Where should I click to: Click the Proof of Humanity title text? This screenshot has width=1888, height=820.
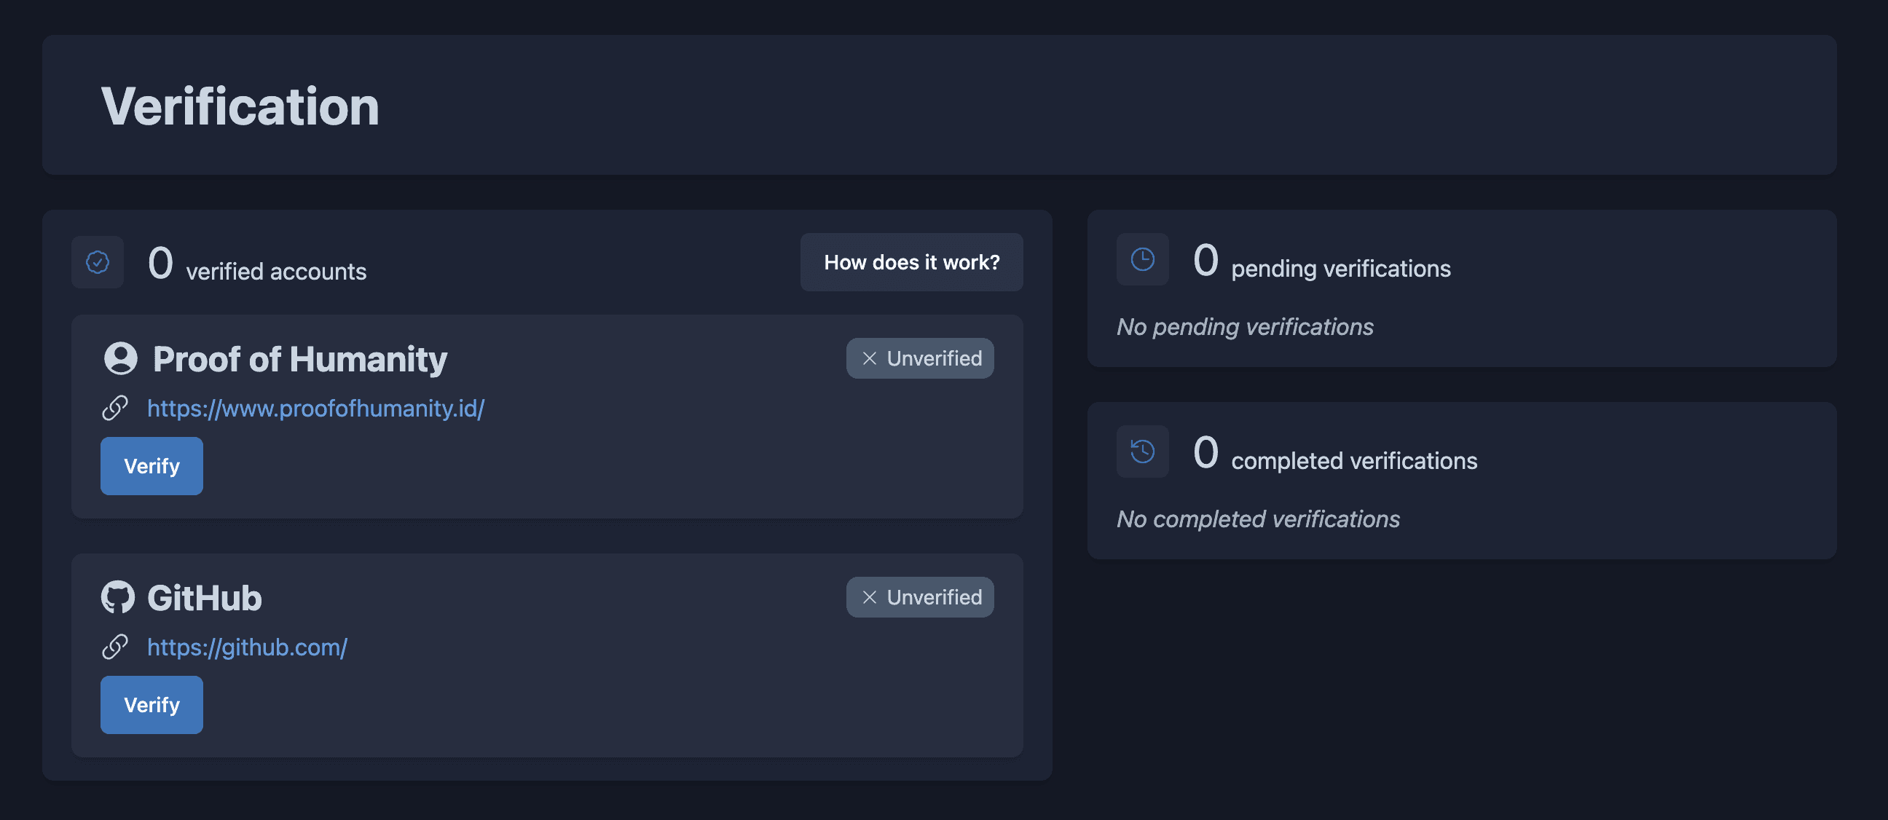(300, 359)
